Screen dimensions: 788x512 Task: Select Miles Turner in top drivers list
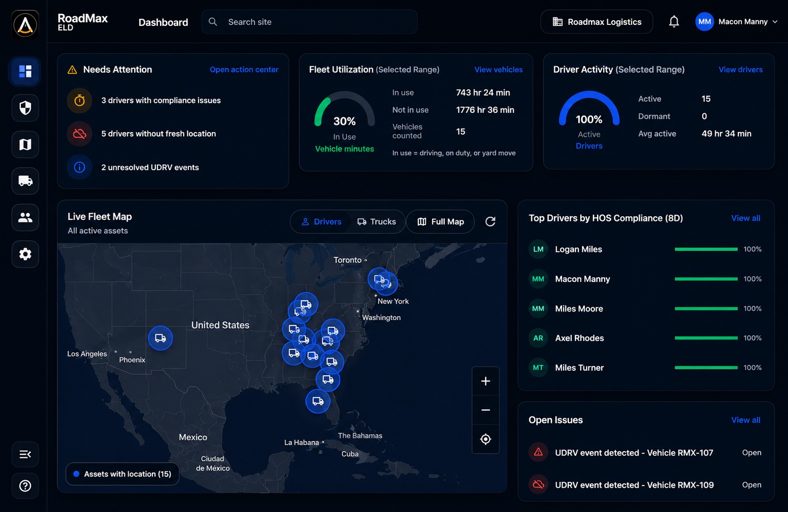point(579,368)
